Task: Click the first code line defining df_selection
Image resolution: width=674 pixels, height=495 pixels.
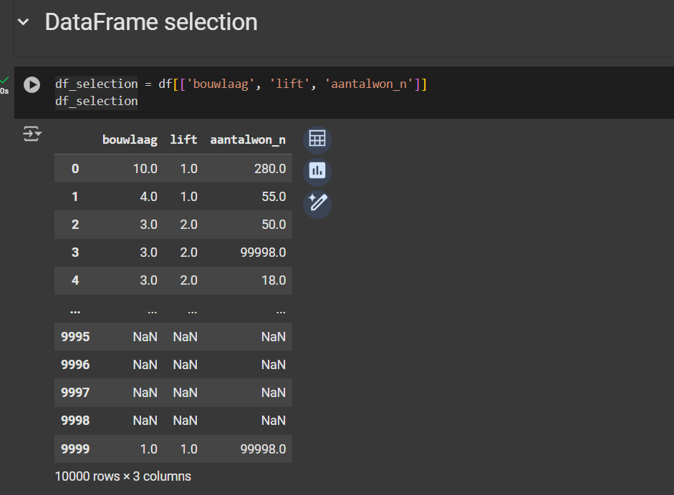Action: pyautogui.click(x=241, y=84)
